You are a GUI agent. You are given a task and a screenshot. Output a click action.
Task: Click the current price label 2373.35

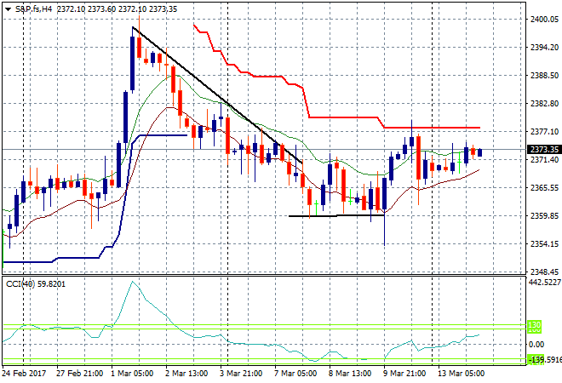(x=544, y=150)
